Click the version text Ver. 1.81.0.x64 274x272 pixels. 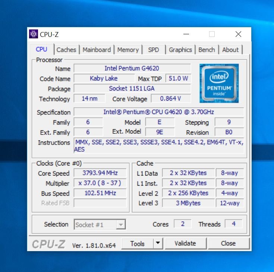(x=94, y=246)
